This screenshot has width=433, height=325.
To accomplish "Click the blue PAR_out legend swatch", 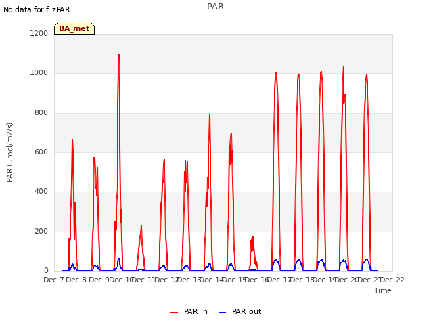I will coord(223,313).
